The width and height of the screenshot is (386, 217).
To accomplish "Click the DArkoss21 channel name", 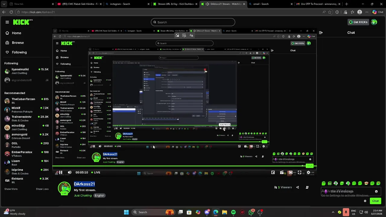I will [x=84, y=184].
